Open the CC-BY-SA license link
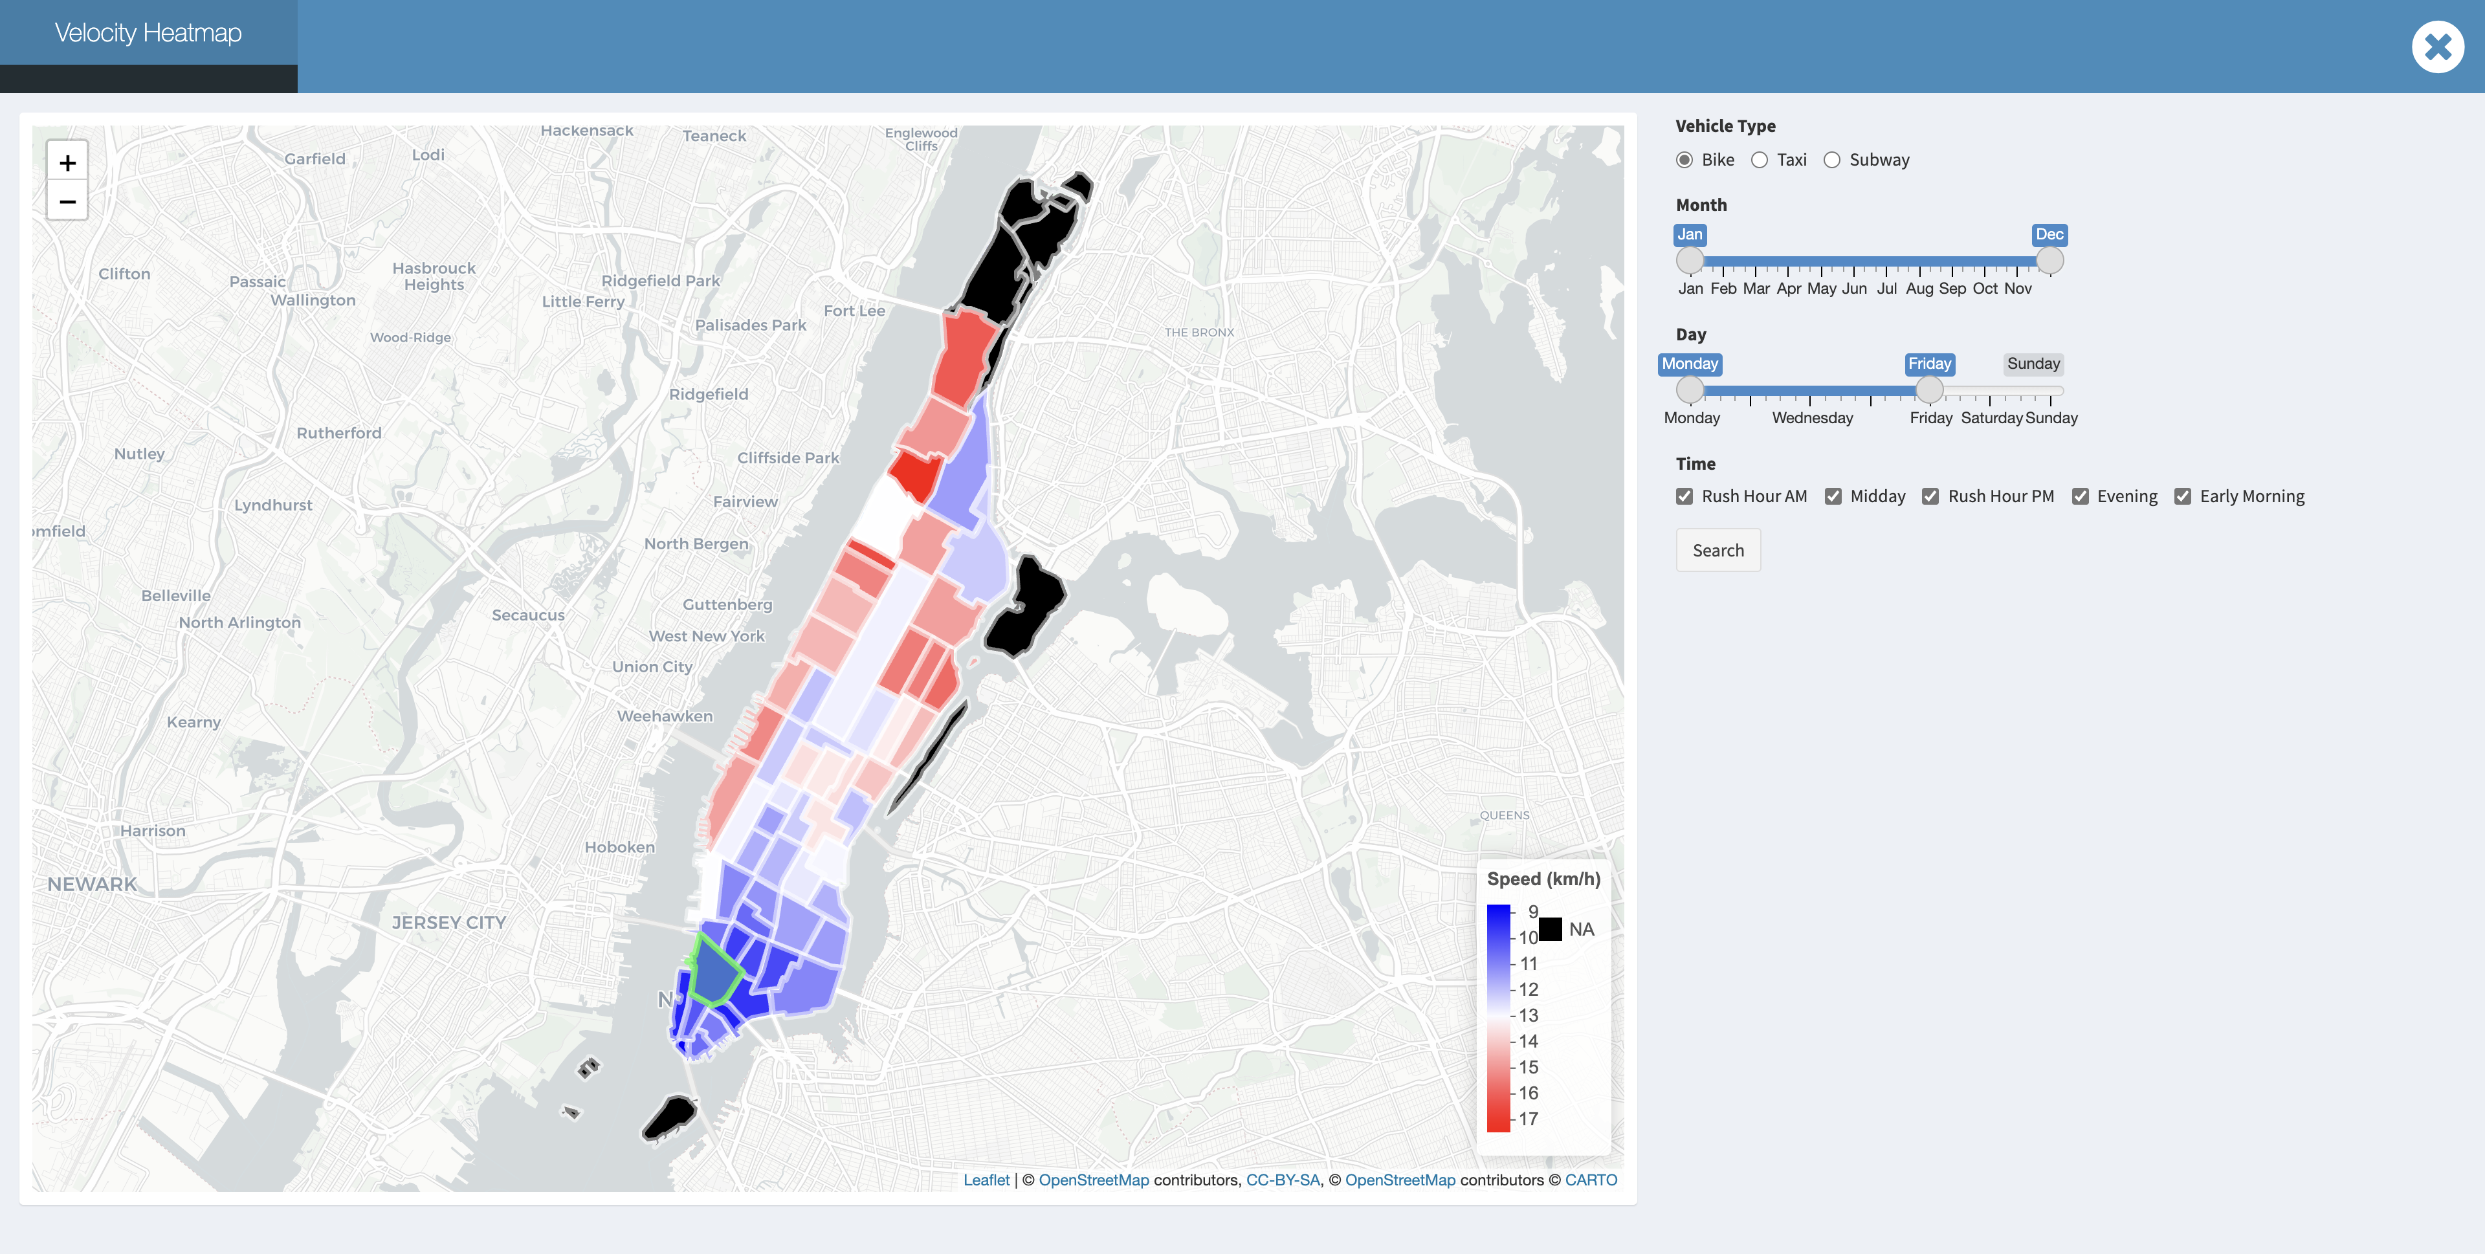 [1283, 1180]
